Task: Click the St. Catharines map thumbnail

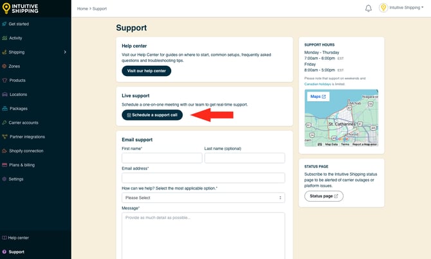Action: 342,118
